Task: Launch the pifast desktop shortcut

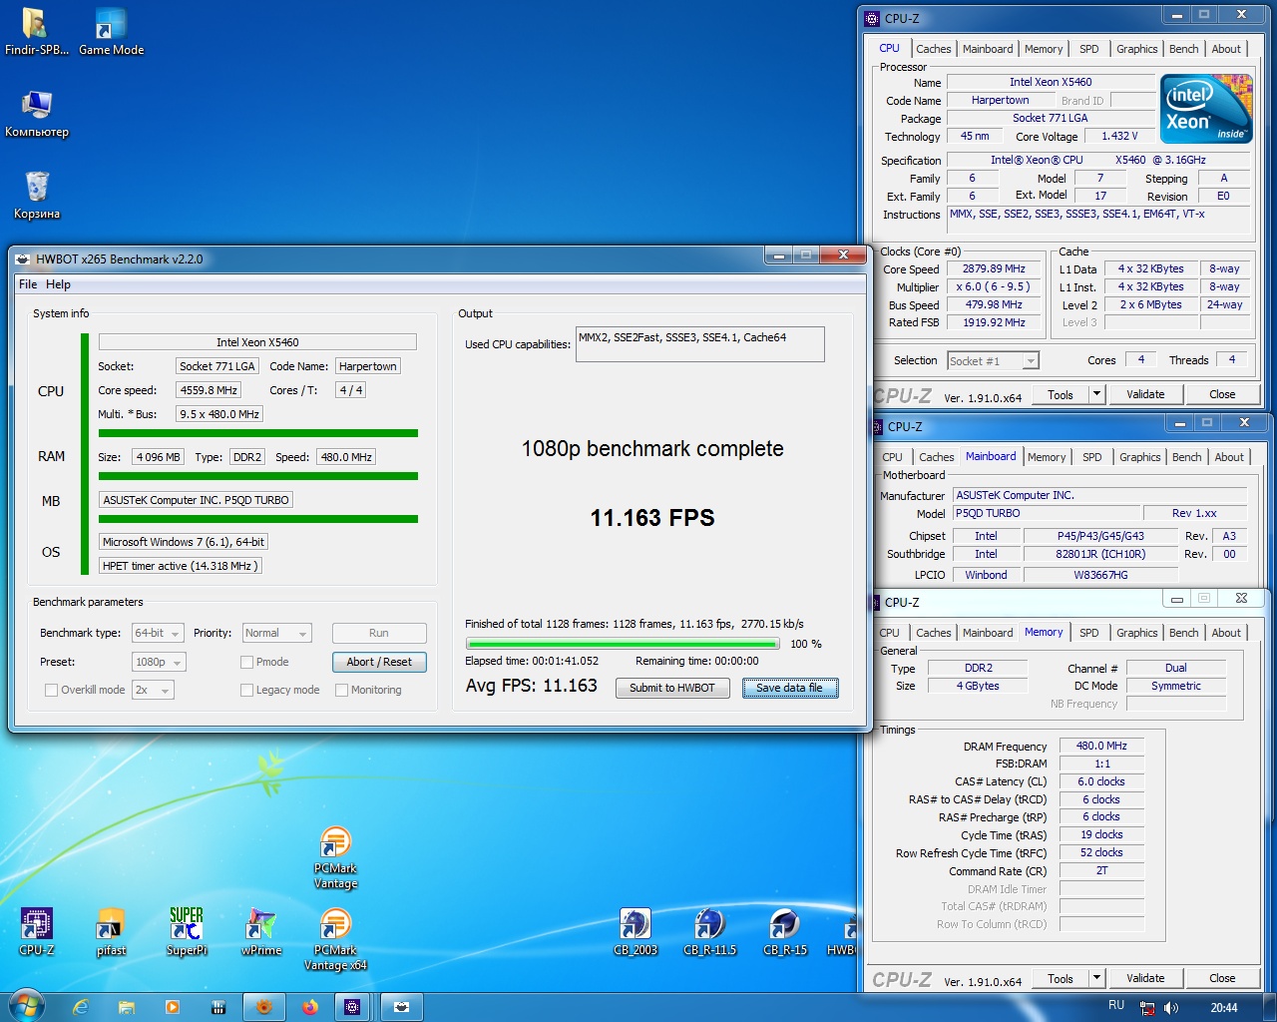Action: coord(111,931)
